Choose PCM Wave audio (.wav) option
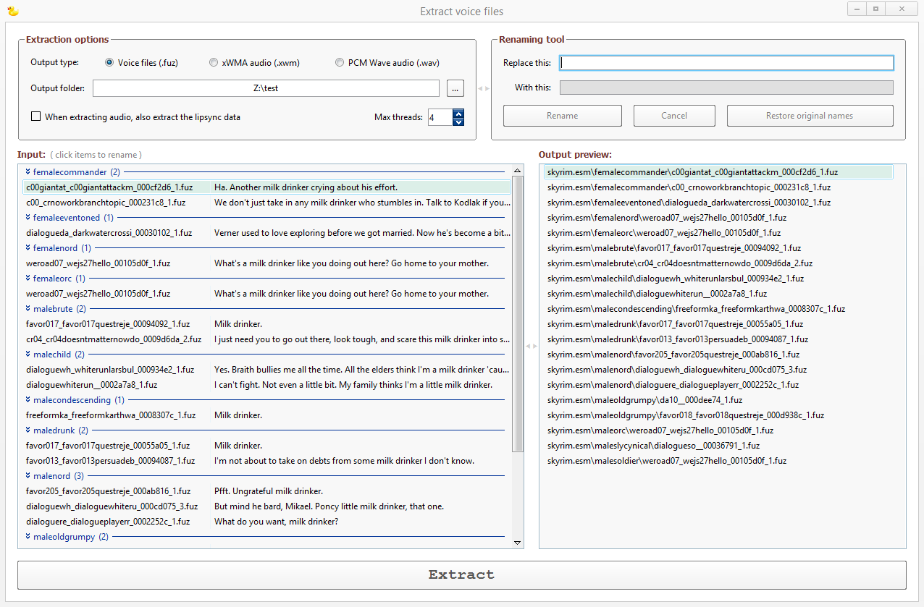Screen dimensions: 924x607 [340, 63]
